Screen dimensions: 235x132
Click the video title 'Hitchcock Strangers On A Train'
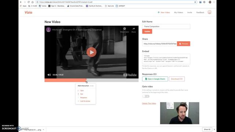(x=77, y=30)
